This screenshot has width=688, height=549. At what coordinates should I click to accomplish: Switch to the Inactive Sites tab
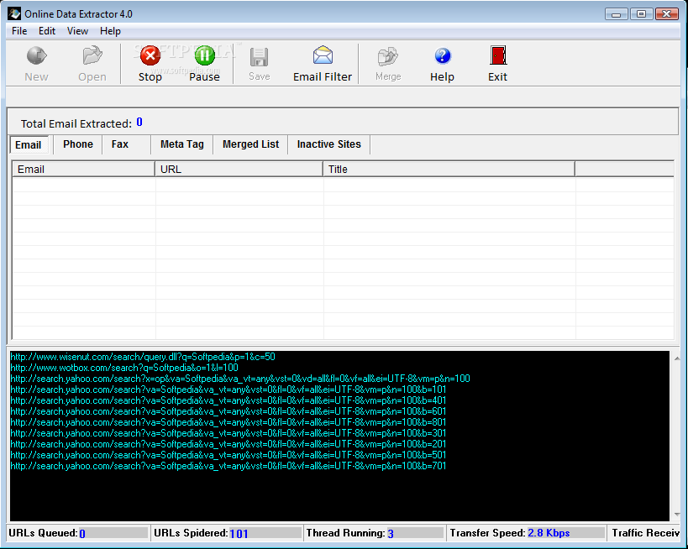pyautogui.click(x=329, y=144)
